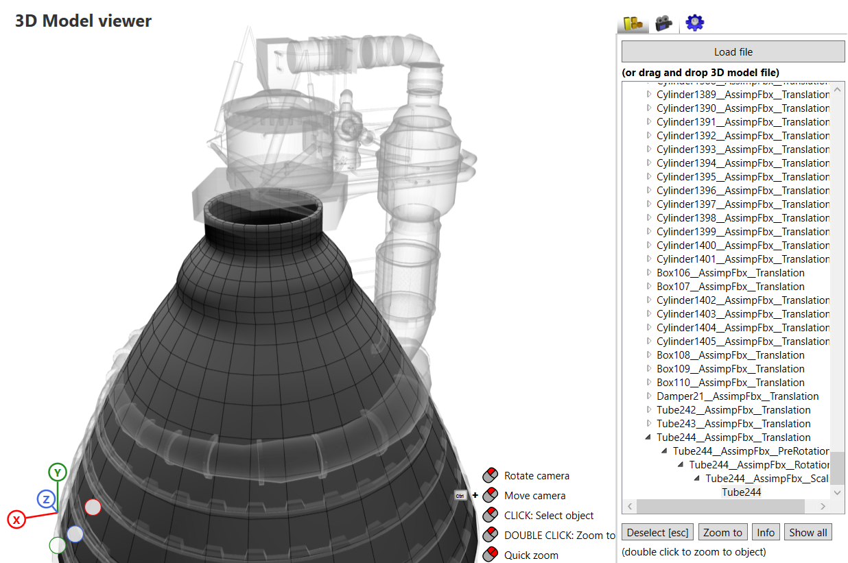Click the tree horizontal scrollbar right arrow
The image size is (848, 563).
823,506
